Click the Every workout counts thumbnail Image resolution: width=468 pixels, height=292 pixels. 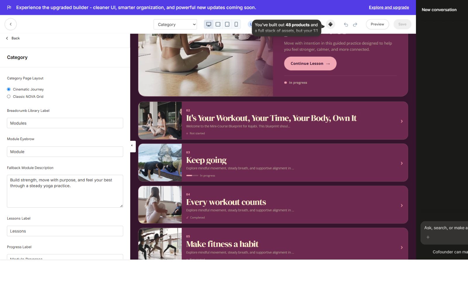tap(160, 205)
